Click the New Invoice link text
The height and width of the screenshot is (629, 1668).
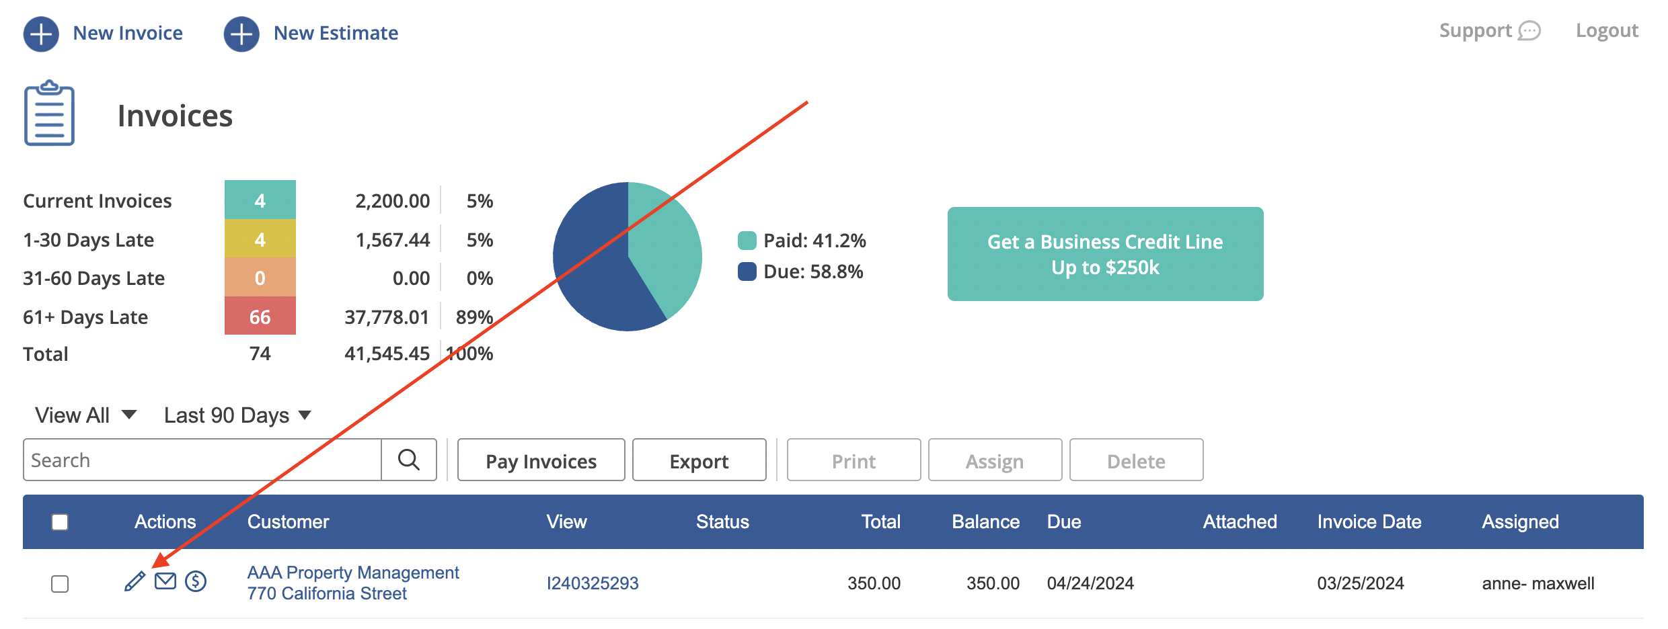(128, 33)
